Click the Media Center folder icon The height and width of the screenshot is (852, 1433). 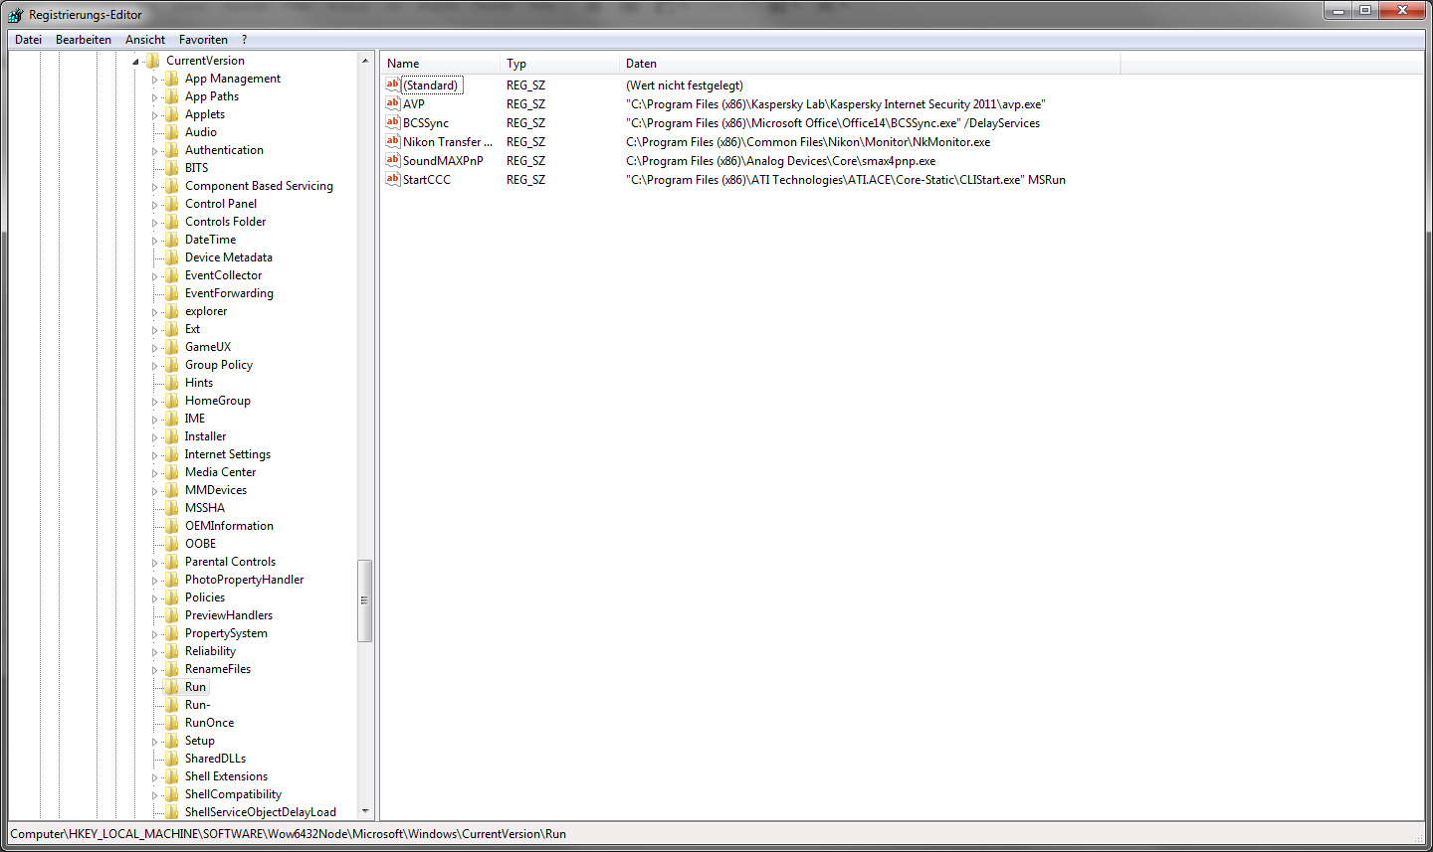[172, 472]
